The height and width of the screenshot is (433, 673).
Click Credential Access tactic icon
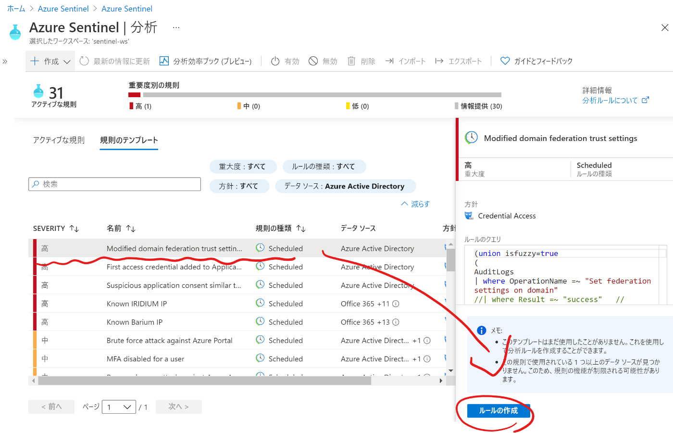[x=469, y=216]
